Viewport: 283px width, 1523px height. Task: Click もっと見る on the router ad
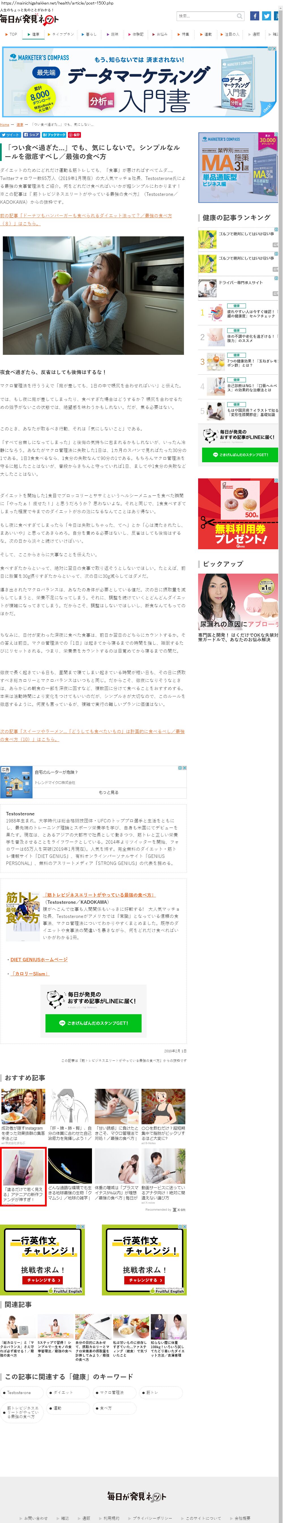[x=109, y=792]
